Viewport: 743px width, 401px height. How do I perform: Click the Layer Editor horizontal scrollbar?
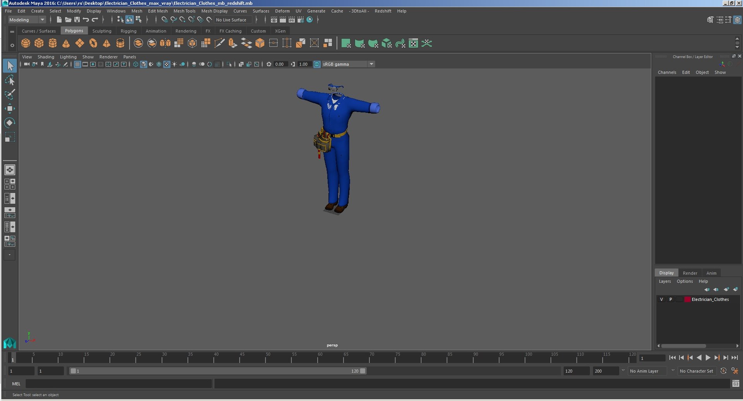pos(683,346)
